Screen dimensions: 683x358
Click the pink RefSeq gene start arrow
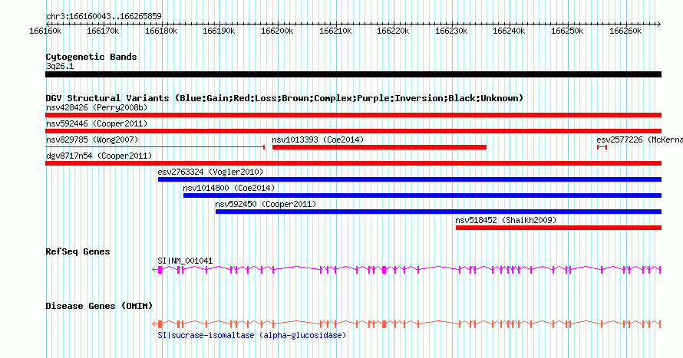(x=154, y=270)
